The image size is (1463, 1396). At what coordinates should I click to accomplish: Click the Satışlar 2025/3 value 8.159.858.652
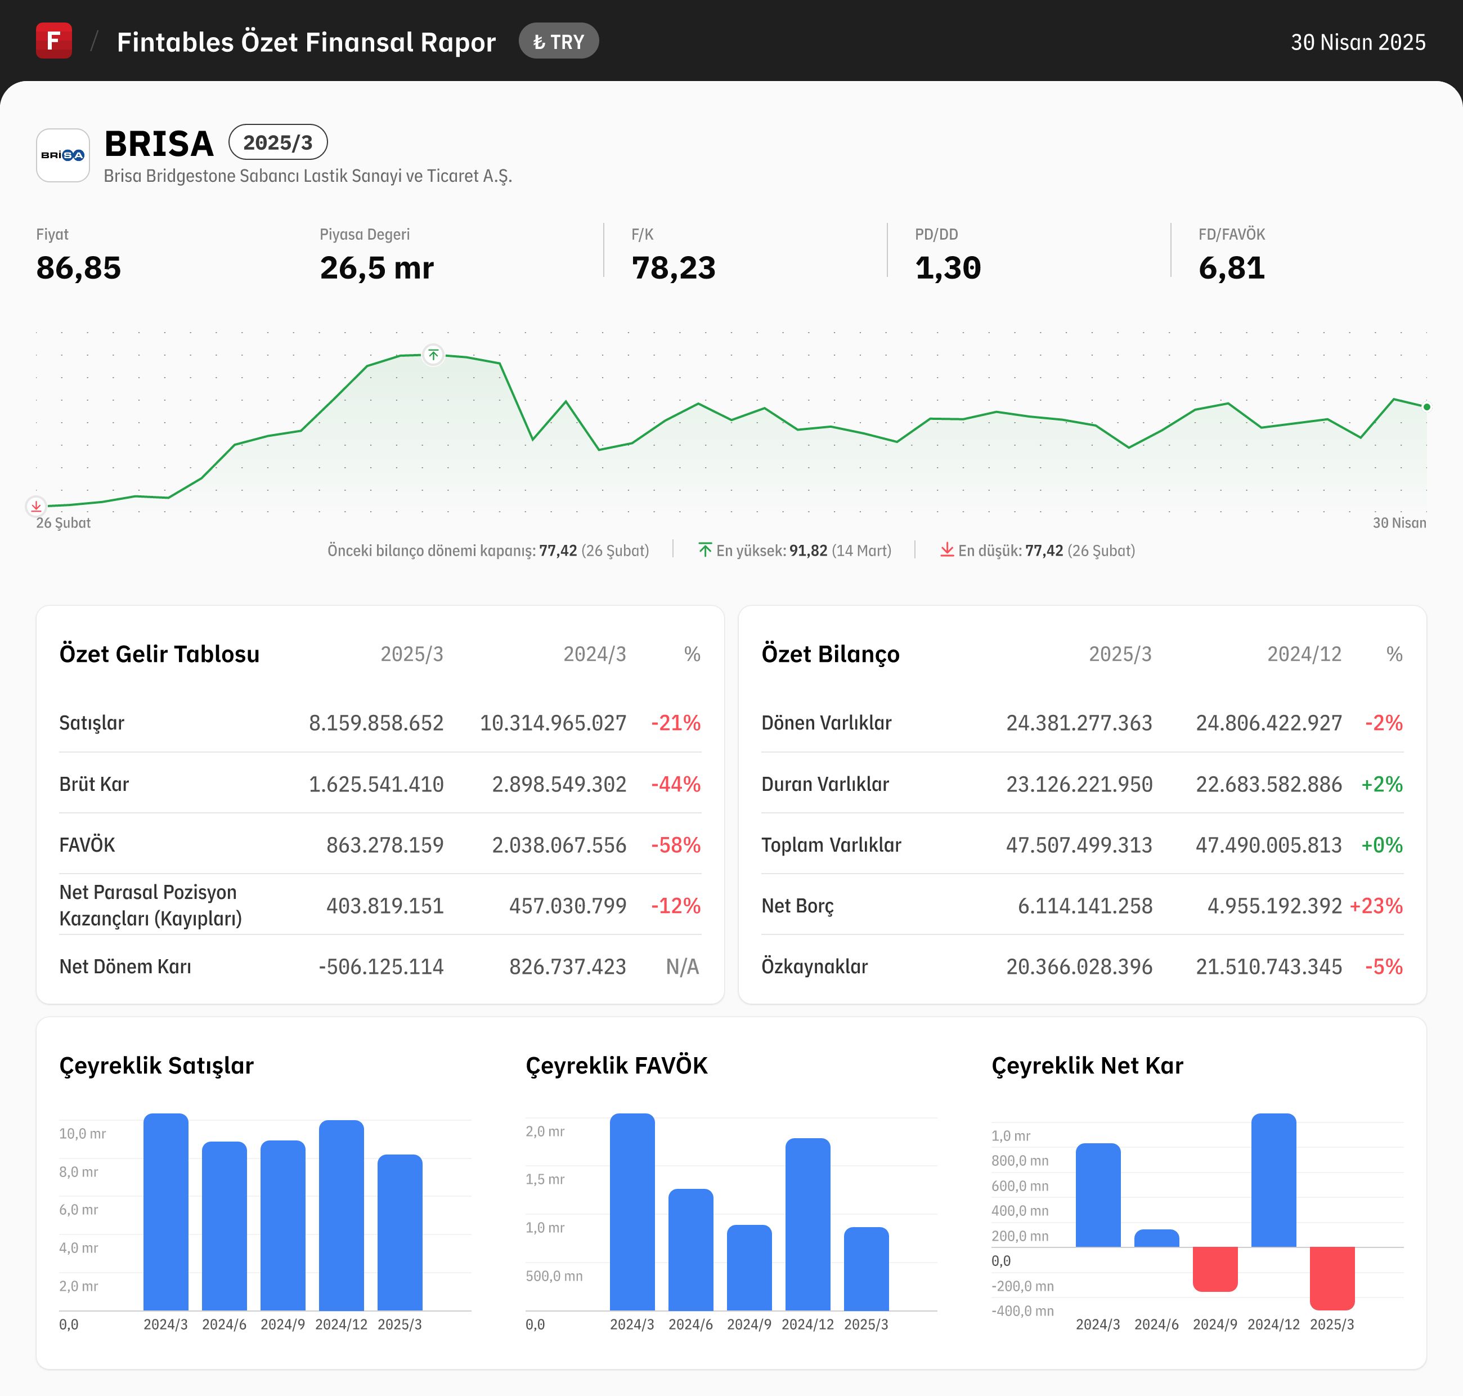(376, 723)
